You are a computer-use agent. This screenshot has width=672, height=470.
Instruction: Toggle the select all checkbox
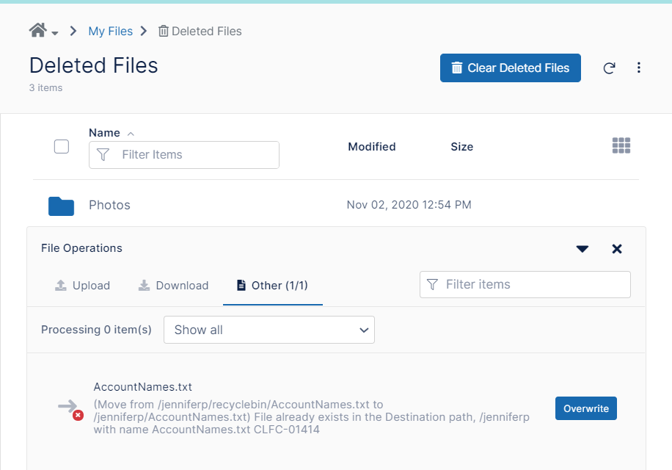coord(62,146)
